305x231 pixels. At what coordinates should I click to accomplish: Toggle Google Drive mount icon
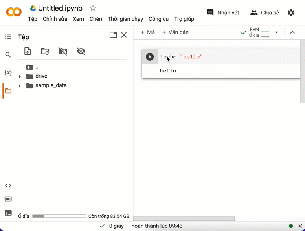(63, 51)
